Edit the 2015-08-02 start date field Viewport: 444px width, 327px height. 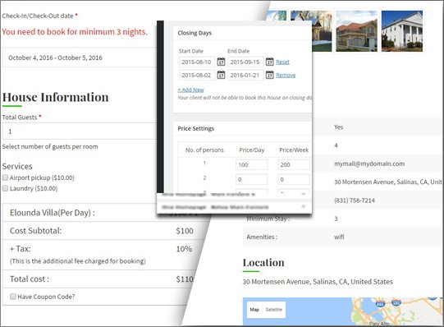pos(197,75)
